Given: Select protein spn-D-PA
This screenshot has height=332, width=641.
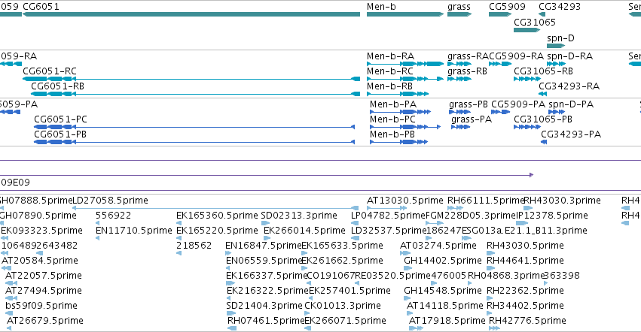Looking at the screenshot, I should 557,112.
